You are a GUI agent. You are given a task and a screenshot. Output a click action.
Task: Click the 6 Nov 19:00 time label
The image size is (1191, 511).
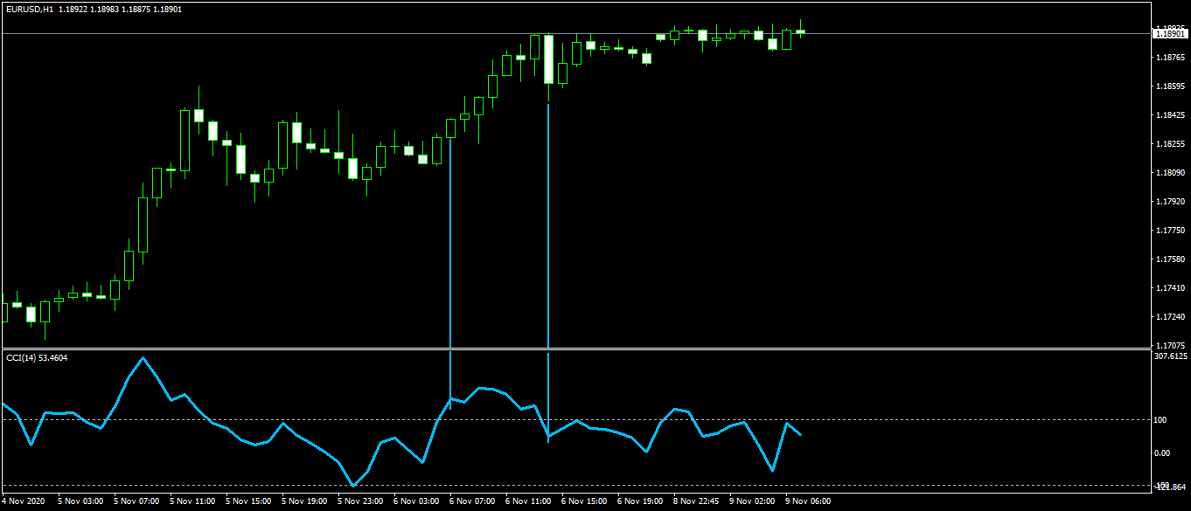(640, 502)
